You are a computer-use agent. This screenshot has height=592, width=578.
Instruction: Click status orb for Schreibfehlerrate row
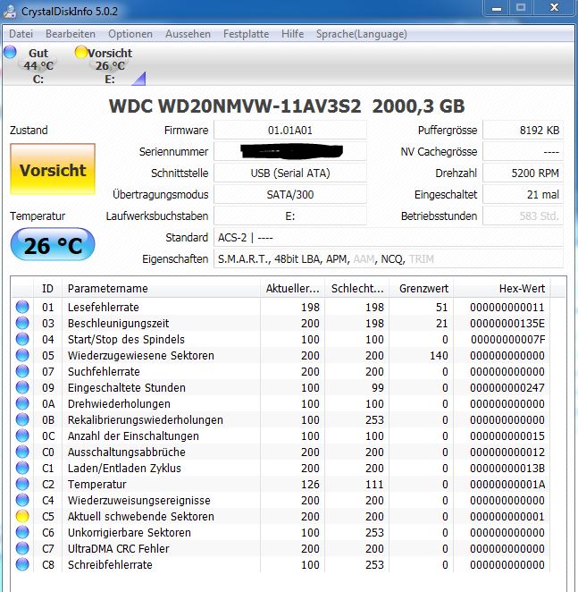(22, 564)
